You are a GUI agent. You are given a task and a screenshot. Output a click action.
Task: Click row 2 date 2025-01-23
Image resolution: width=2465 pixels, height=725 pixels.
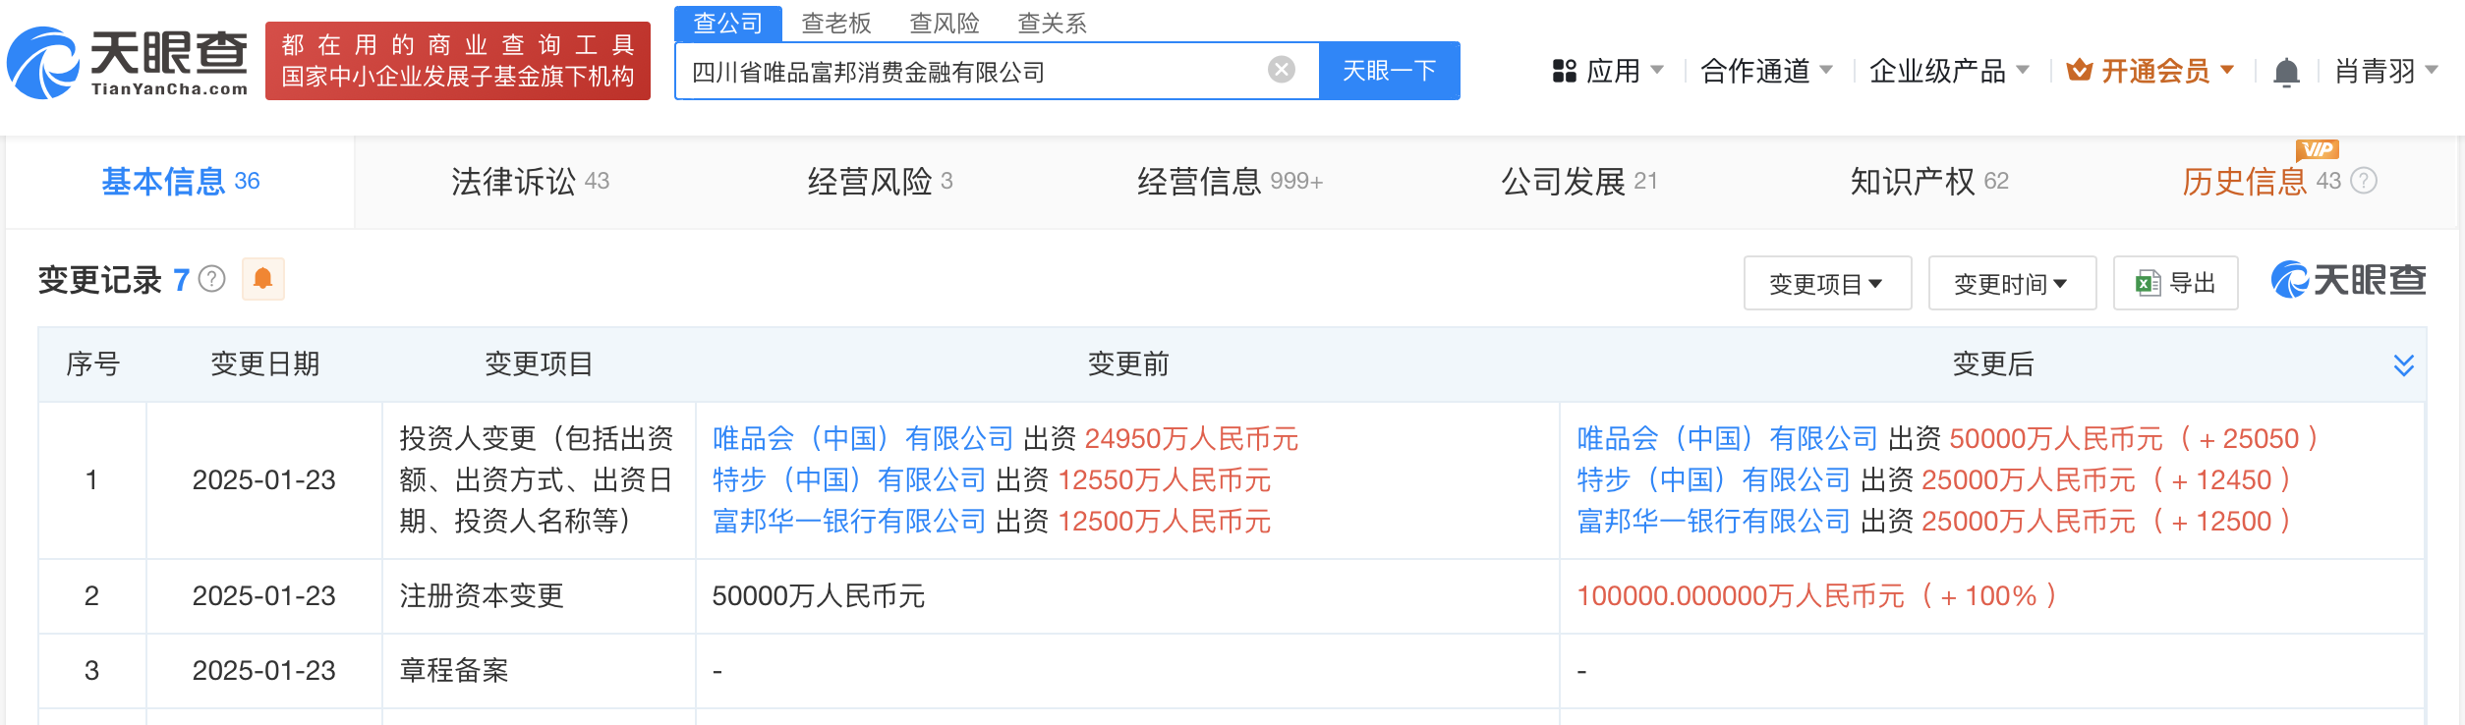tap(263, 595)
